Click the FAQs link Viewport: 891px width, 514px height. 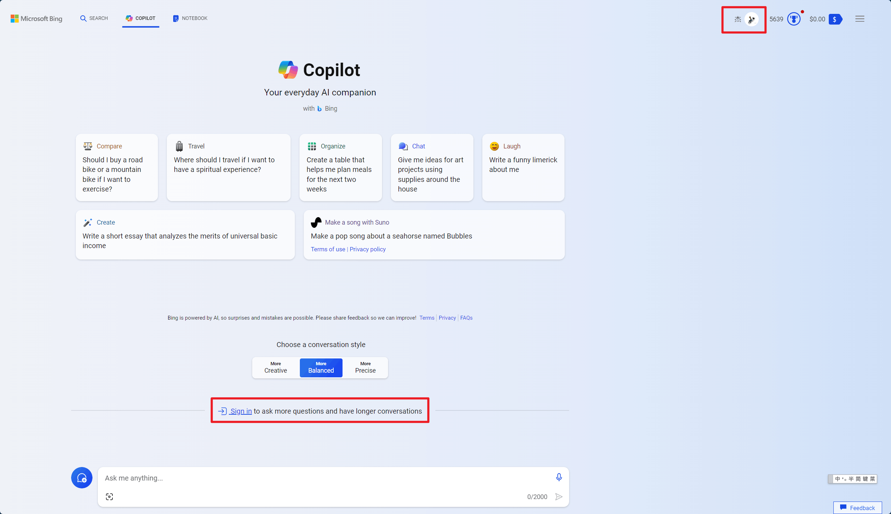(466, 318)
